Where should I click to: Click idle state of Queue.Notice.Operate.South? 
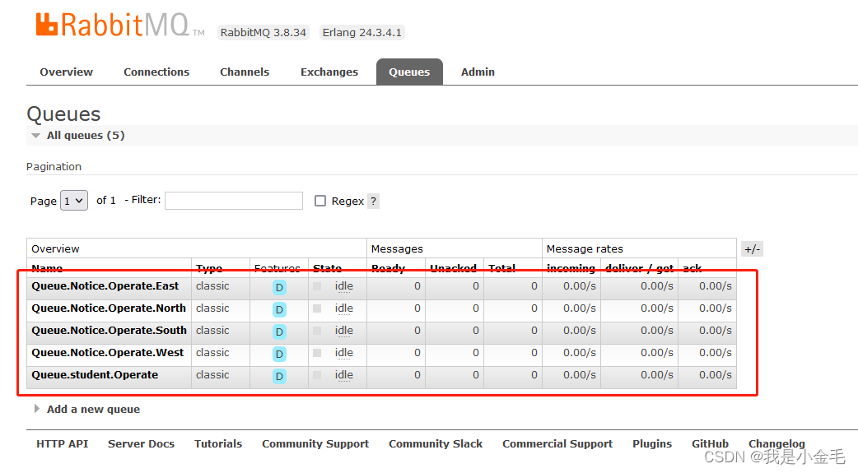tap(344, 331)
